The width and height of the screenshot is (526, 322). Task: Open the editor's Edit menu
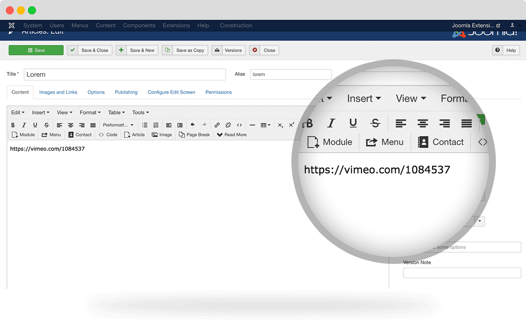coord(18,112)
